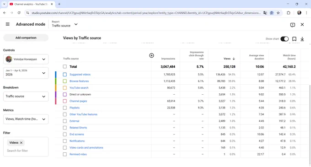Remove the Videos filter chip

(x=21, y=143)
